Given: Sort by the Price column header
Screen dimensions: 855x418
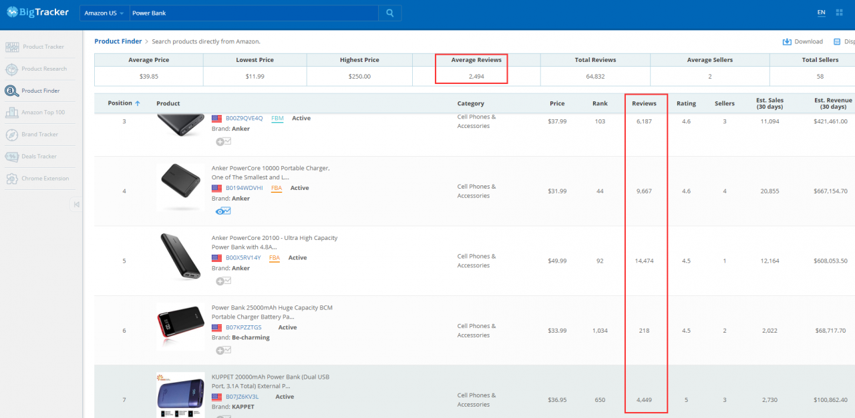Looking at the screenshot, I should tap(557, 103).
